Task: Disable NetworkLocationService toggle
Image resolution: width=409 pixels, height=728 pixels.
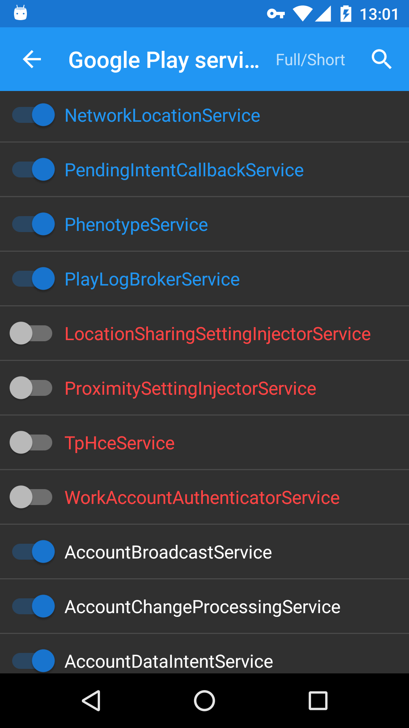Action: 33,115
